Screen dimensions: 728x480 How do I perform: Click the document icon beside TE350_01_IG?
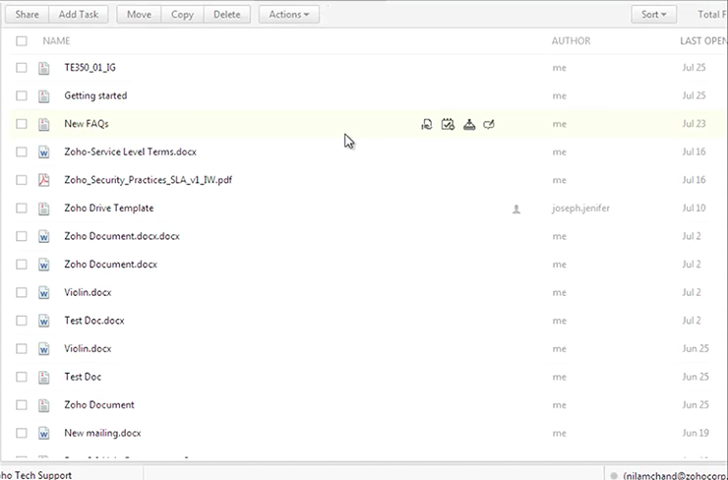43,68
